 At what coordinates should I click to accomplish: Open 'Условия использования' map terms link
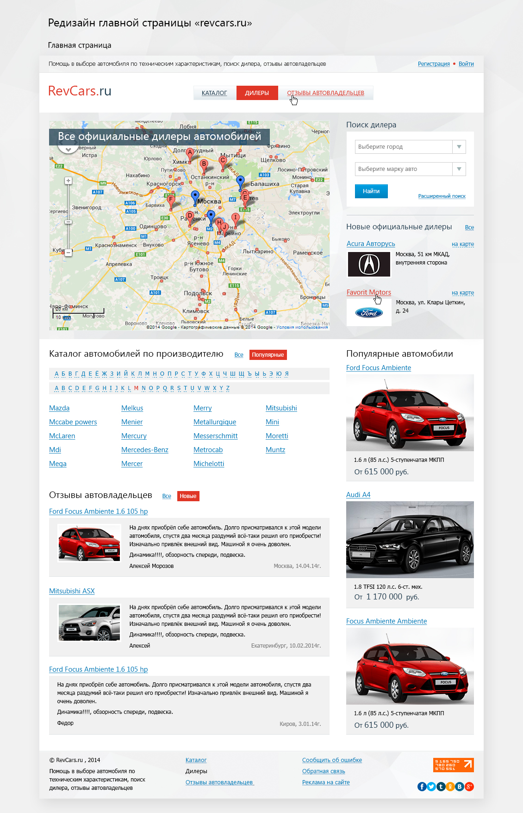[x=302, y=327]
